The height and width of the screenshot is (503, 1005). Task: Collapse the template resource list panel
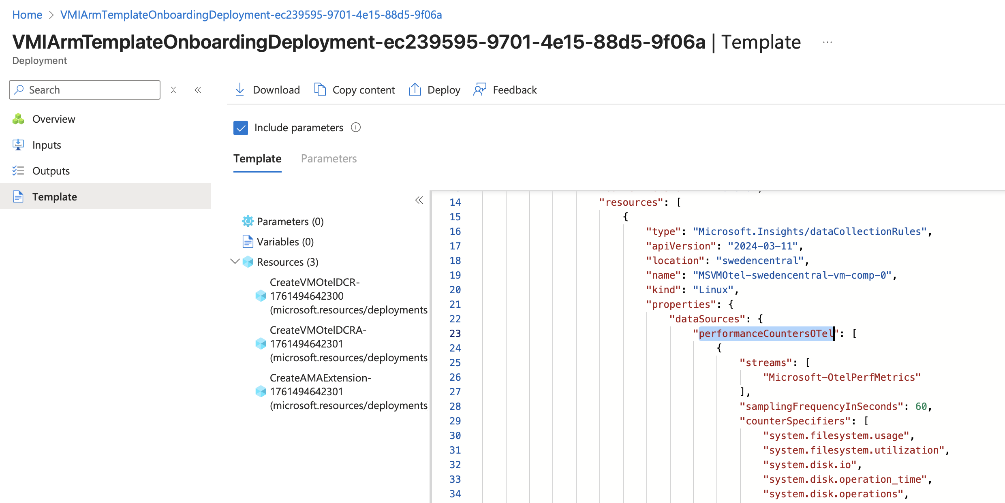(x=419, y=200)
